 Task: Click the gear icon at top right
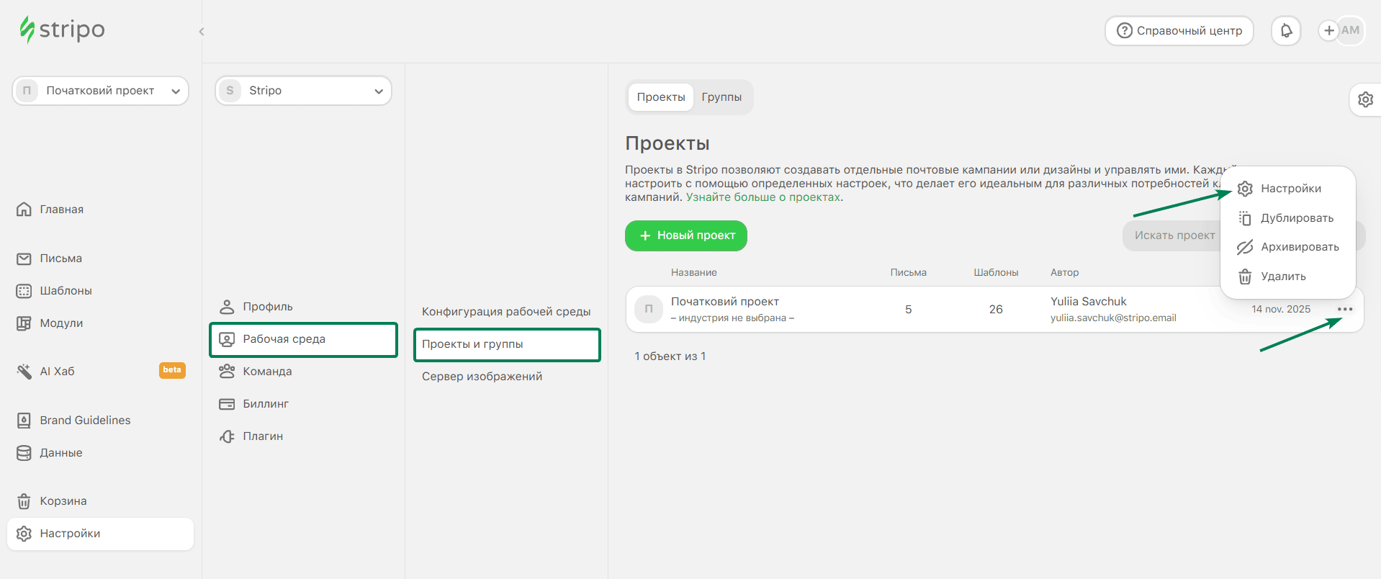pyautogui.click(x=1364, y=99)
